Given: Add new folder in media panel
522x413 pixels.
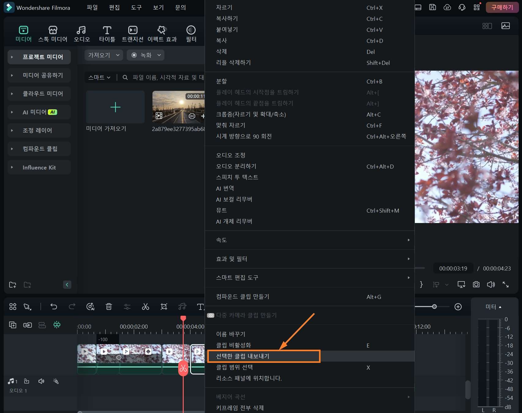Looking at the screenshot, I should (13, 285).
